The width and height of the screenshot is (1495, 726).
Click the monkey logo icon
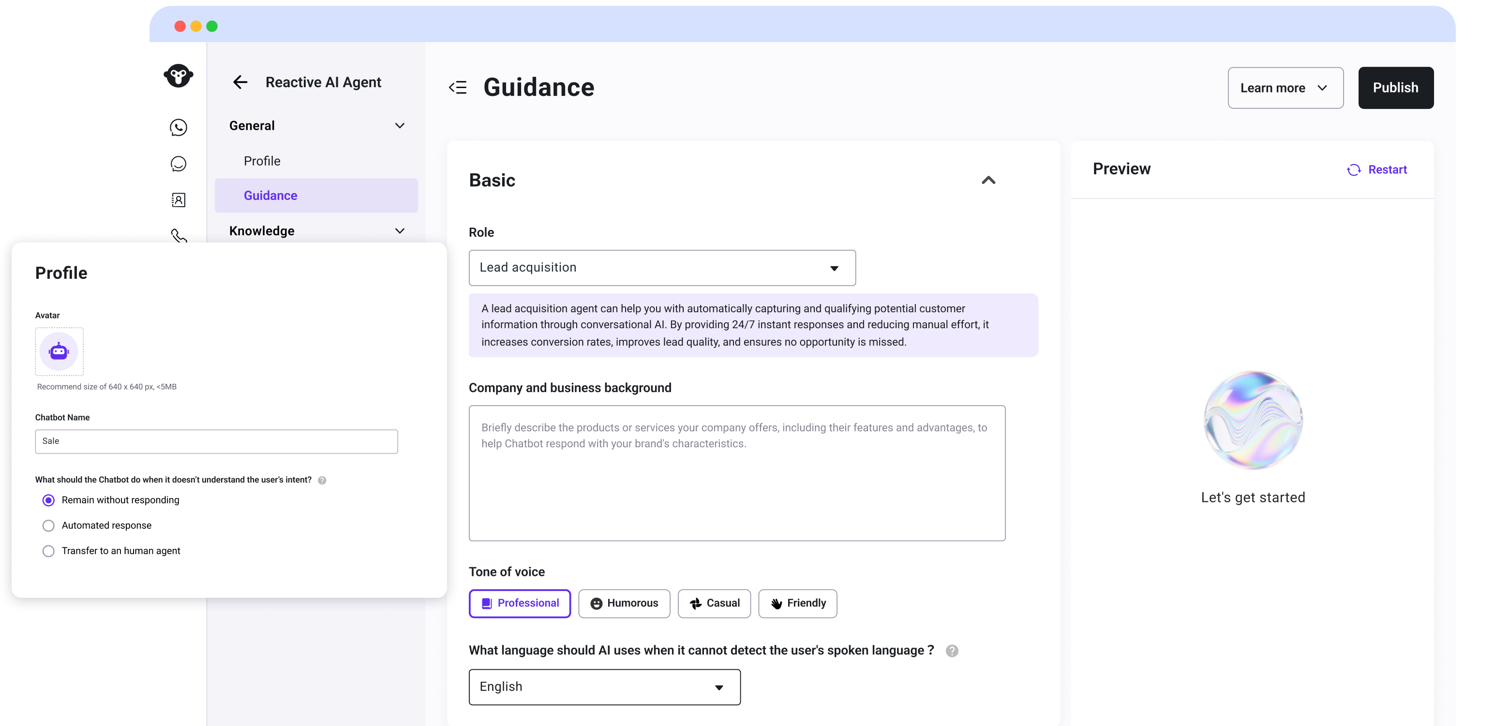pos(178,76)
